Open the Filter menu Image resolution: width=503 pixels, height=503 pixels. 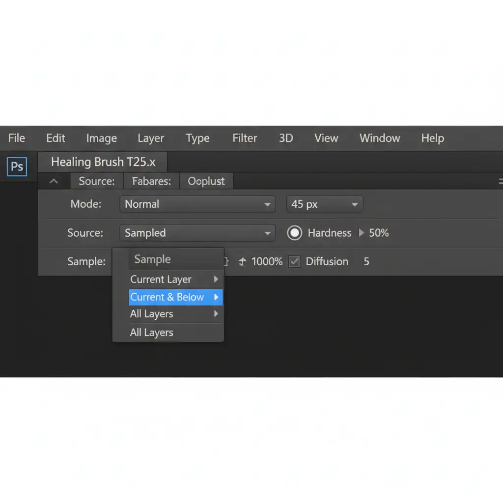(x=245, y=139)
